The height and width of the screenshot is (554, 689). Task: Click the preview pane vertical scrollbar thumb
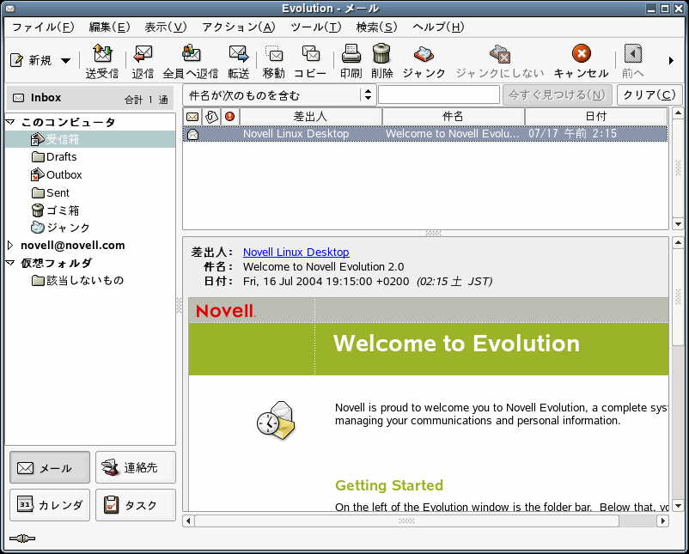678,296
